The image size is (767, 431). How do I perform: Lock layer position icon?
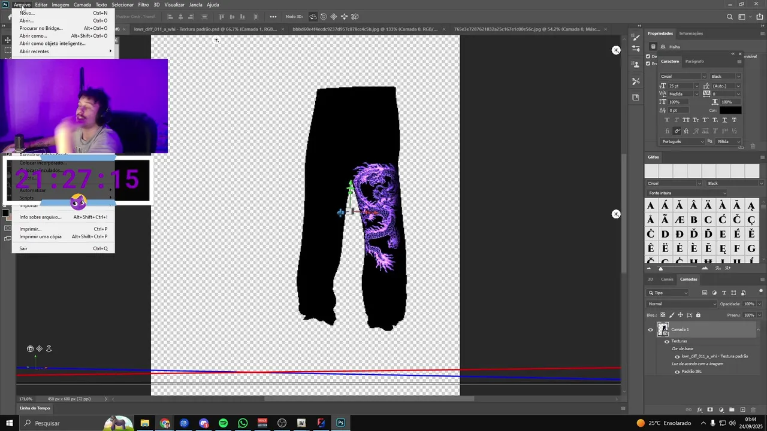681,315
